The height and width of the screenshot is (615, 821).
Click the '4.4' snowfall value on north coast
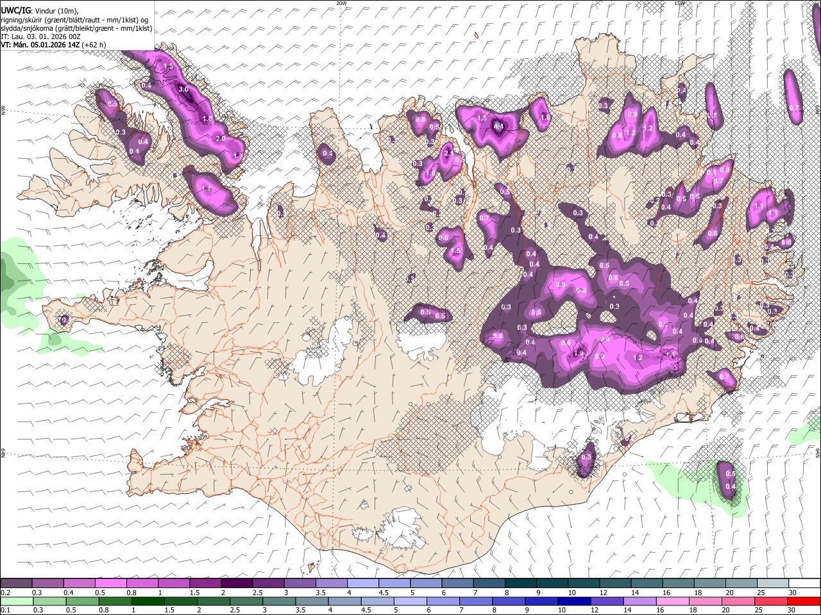[x=498, y=126]
